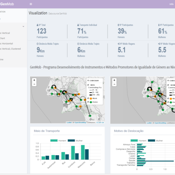Click the '123' total participants value

[41, 31]
